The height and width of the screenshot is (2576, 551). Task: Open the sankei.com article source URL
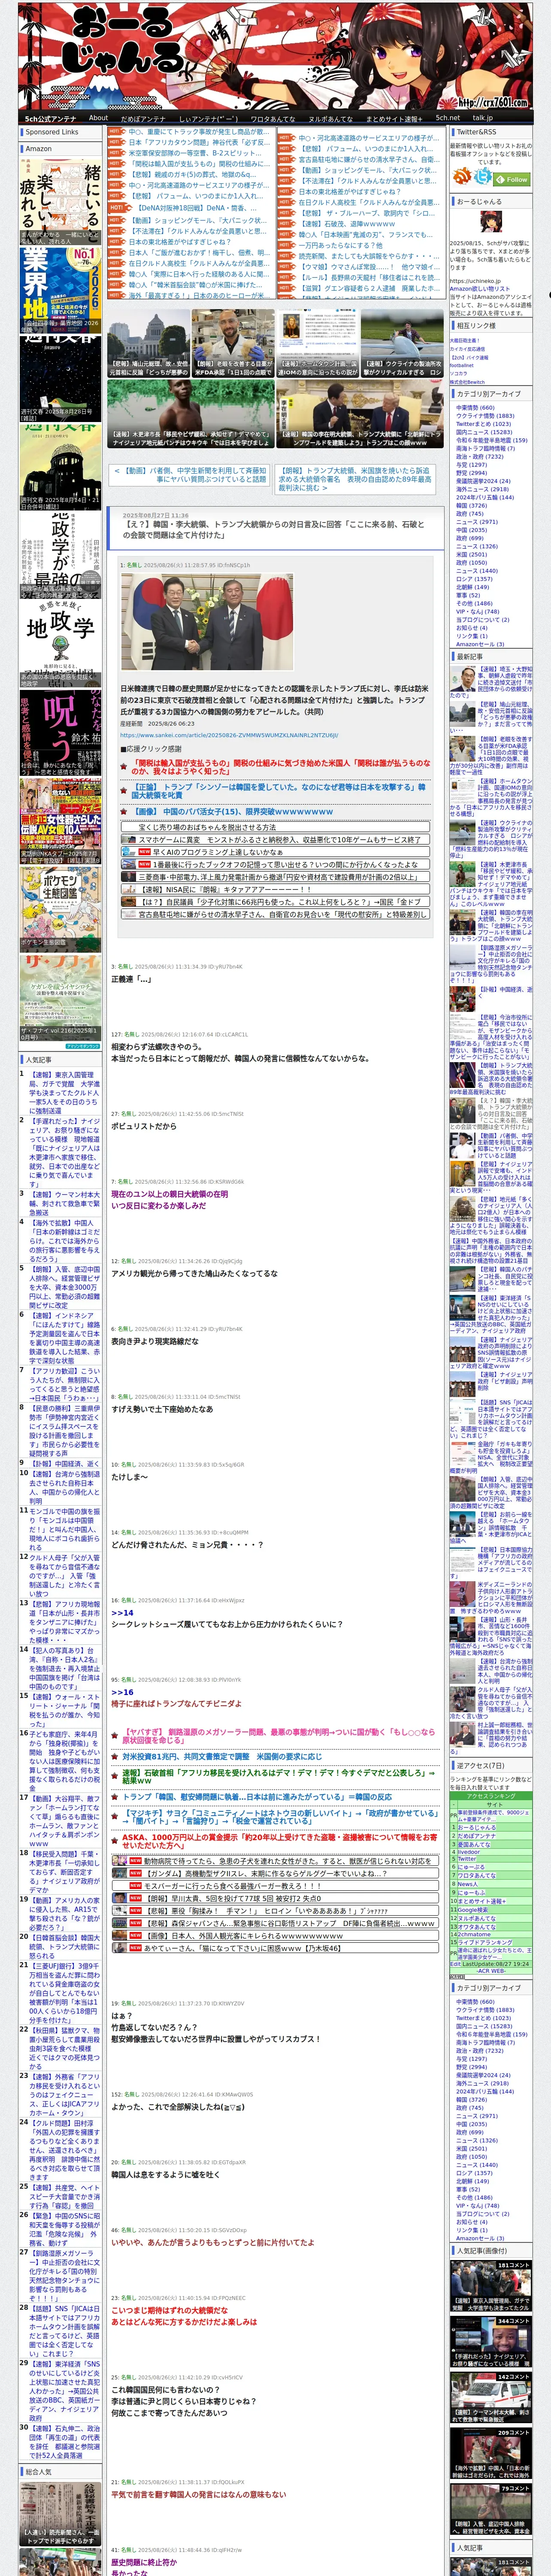click(229, 735)
